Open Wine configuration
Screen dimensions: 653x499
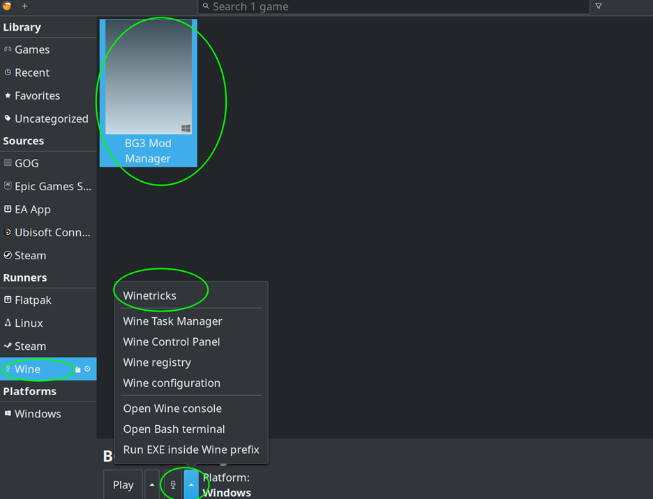(x=191, y=383)
